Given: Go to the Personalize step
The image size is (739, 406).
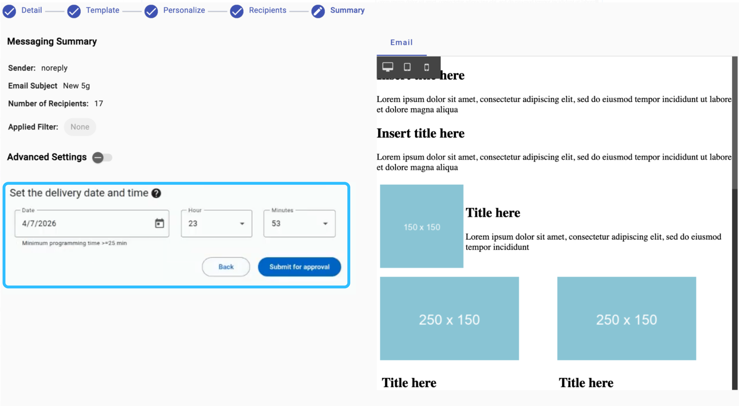Looking at the screenshot, I should [x=184, y=10].
